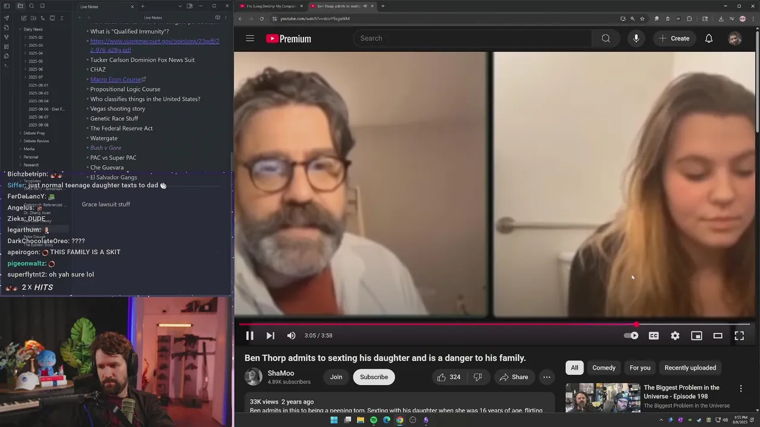The width and height of the screenshot is (760, 427).
Task: Open the YouTube account avatar menu
Action: tap(734, 39)
